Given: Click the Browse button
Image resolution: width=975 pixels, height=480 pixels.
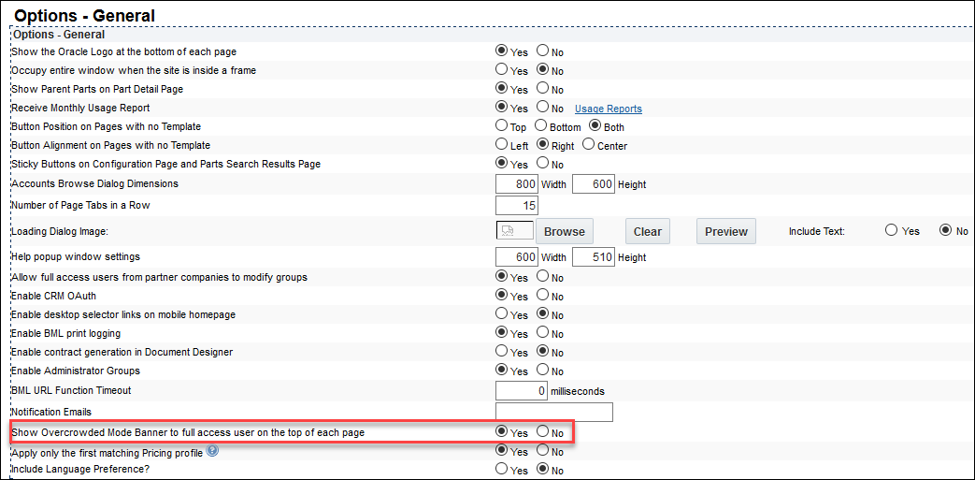Looking at the screenshot, I should [565, 231].
